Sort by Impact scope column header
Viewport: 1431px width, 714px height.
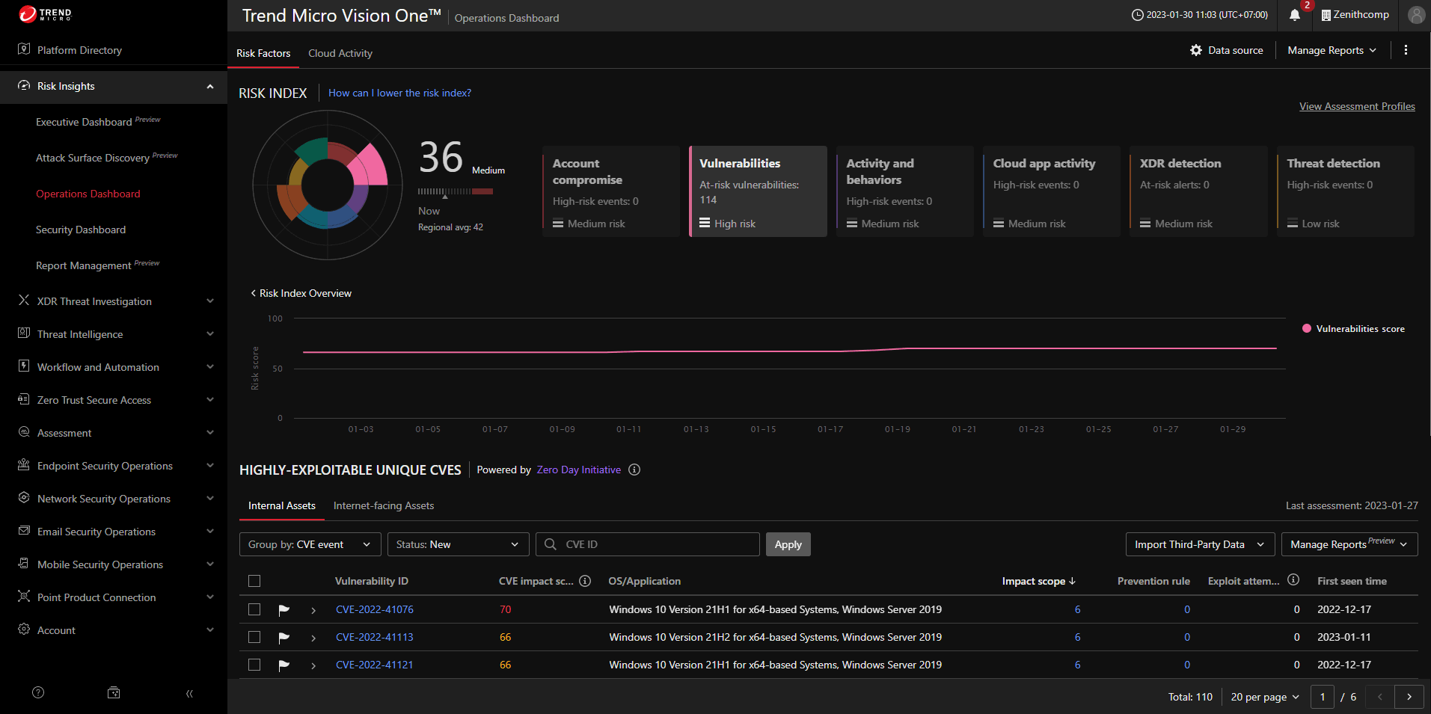pyautogui.click(x=1038, y=581)
